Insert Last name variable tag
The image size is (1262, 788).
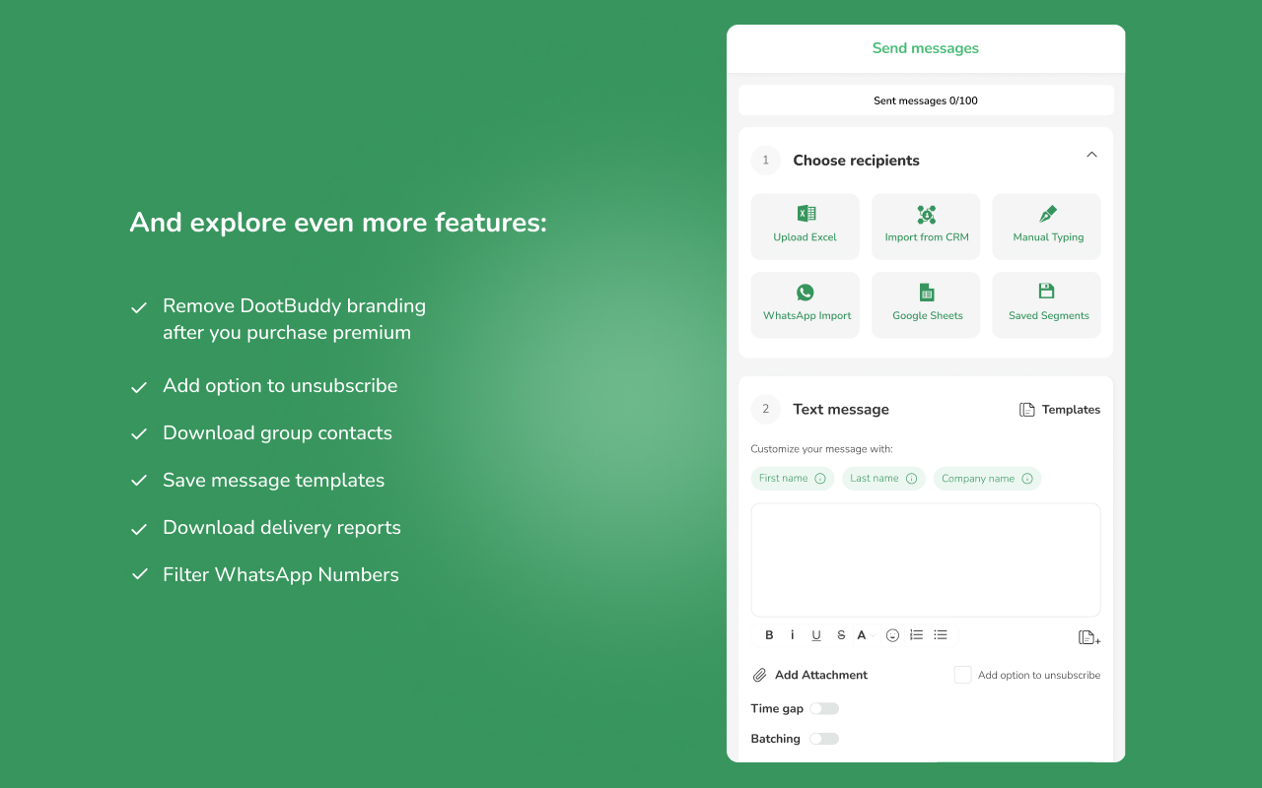(883, 479)
